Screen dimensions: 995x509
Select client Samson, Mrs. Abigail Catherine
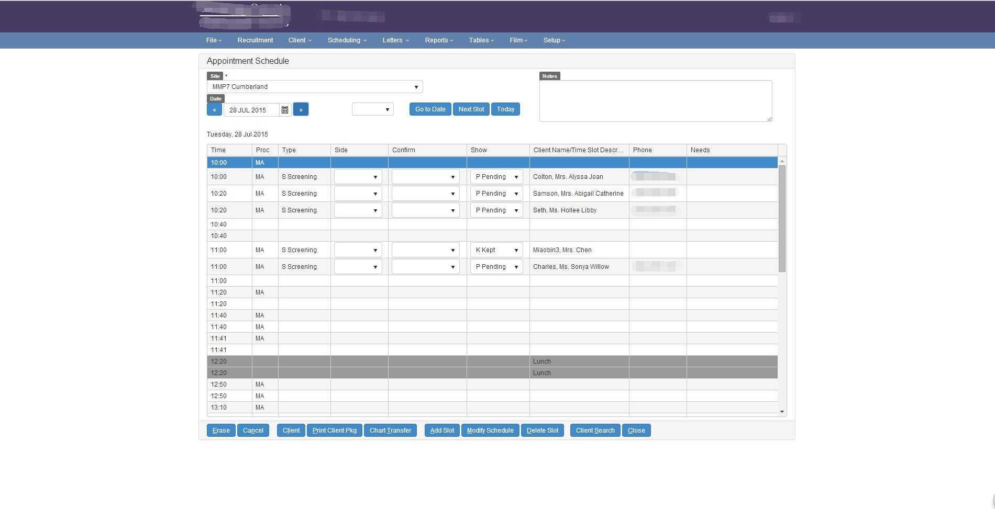[x=578, y=194]
